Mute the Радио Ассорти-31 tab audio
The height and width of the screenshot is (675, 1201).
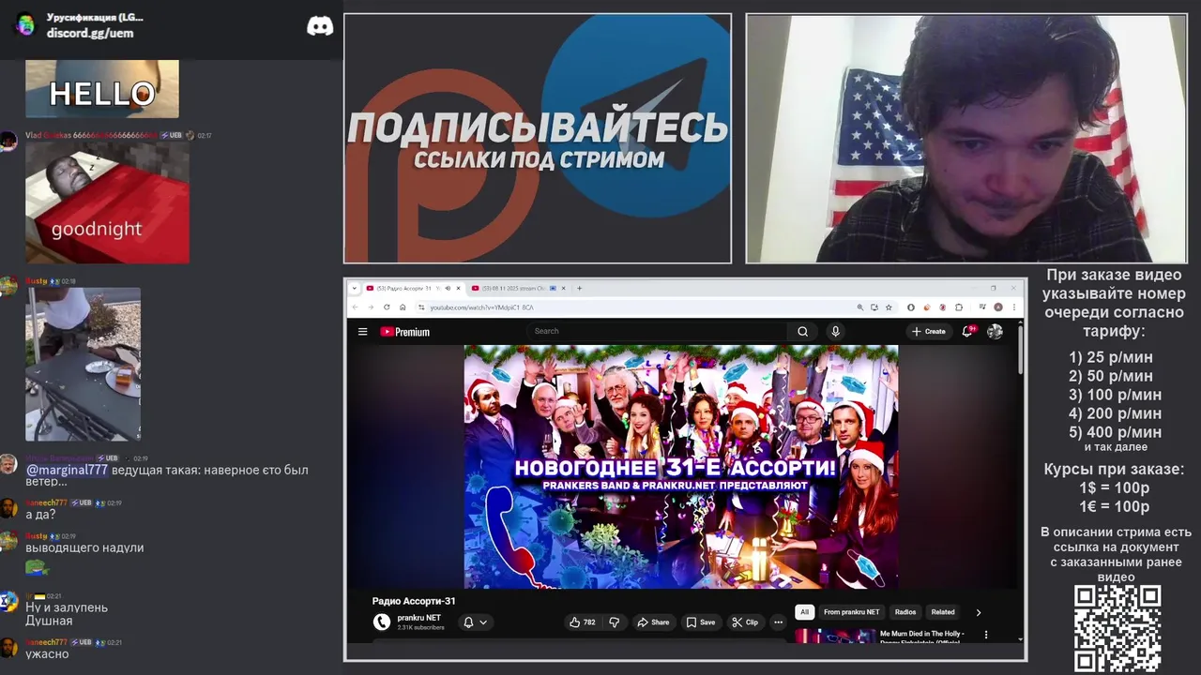(x=448, y=288)
